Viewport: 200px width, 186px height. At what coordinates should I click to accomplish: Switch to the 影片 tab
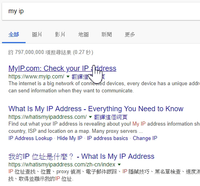pos(60,34)
